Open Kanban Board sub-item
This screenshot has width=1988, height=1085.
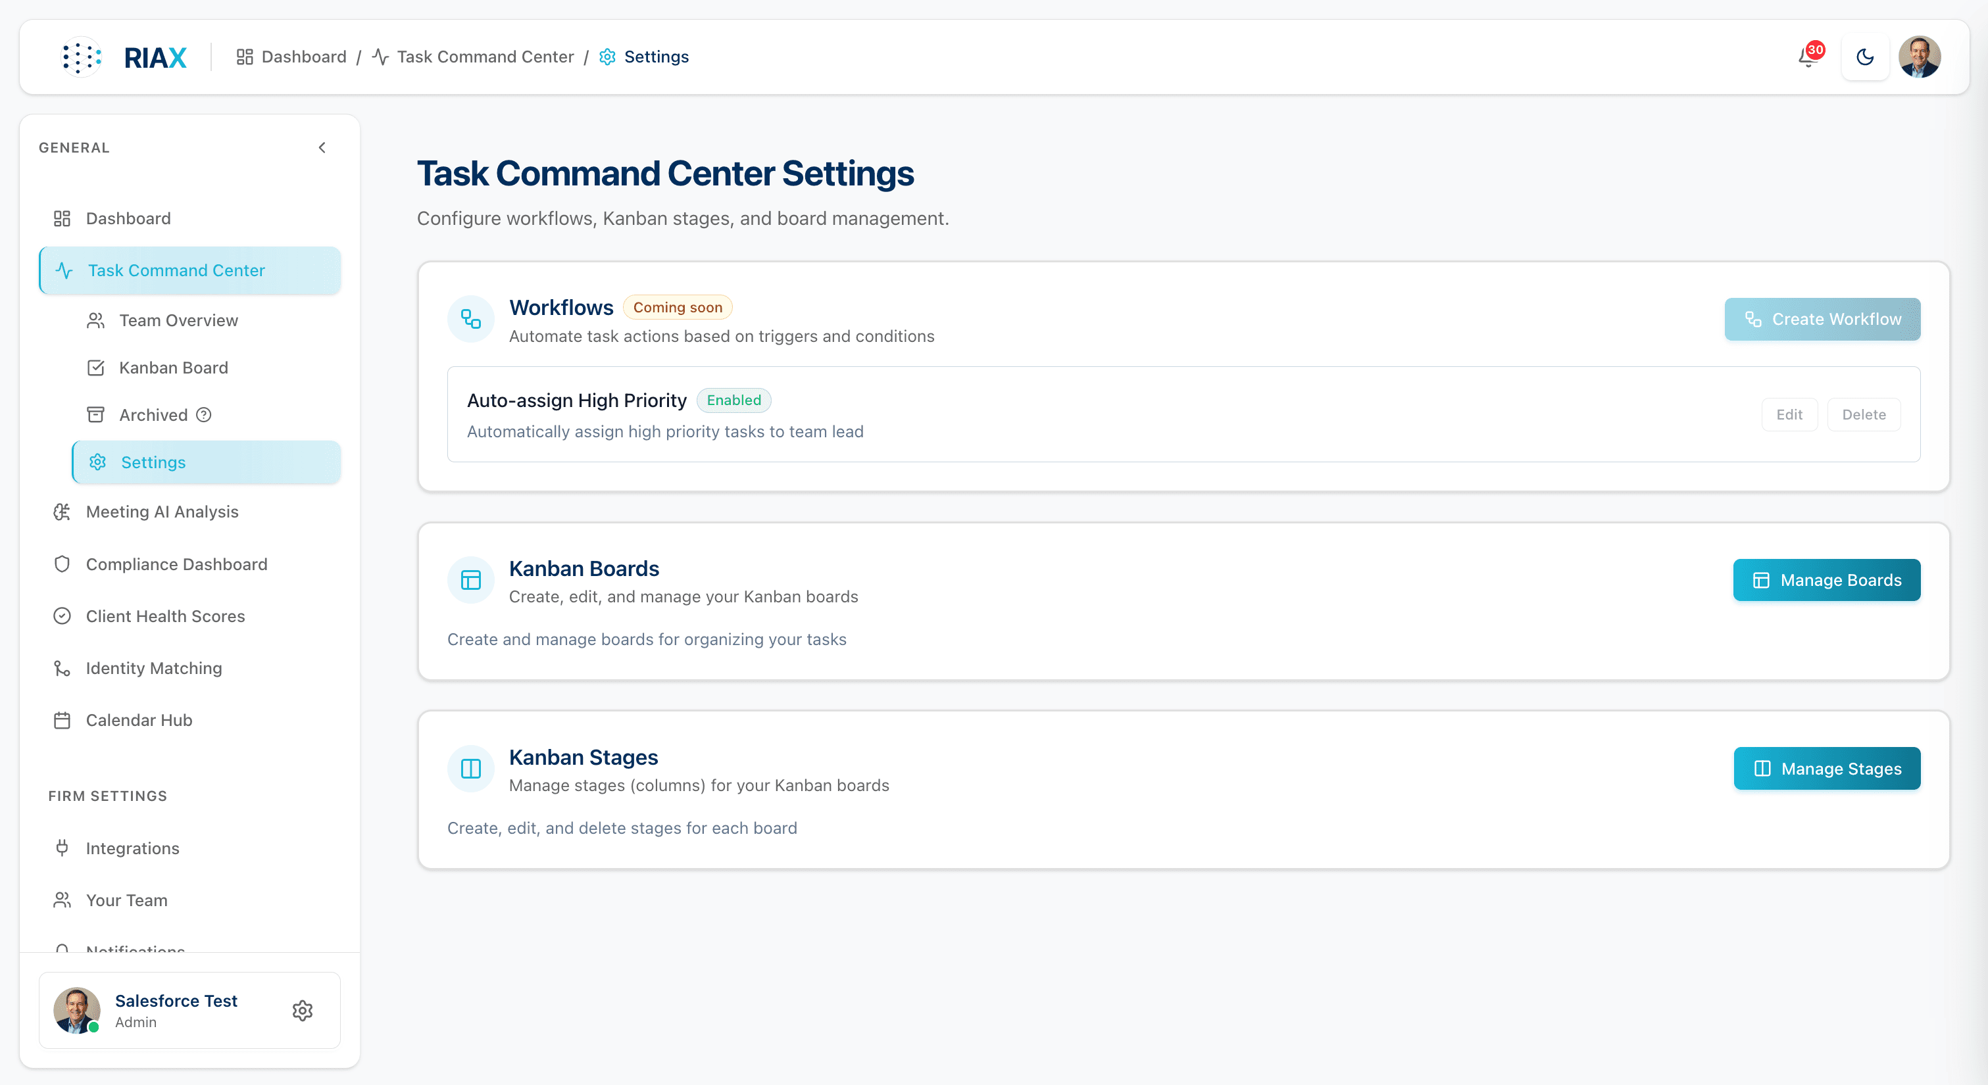pos(207,368)
